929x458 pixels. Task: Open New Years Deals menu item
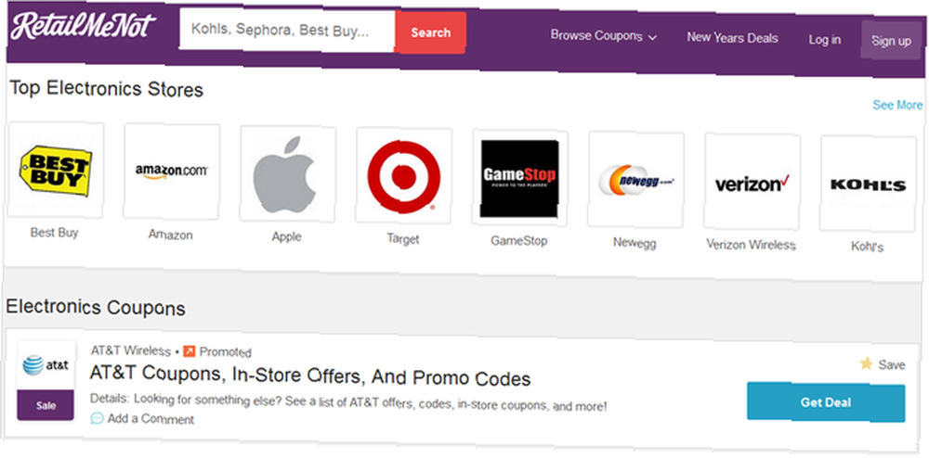[732, 38]
